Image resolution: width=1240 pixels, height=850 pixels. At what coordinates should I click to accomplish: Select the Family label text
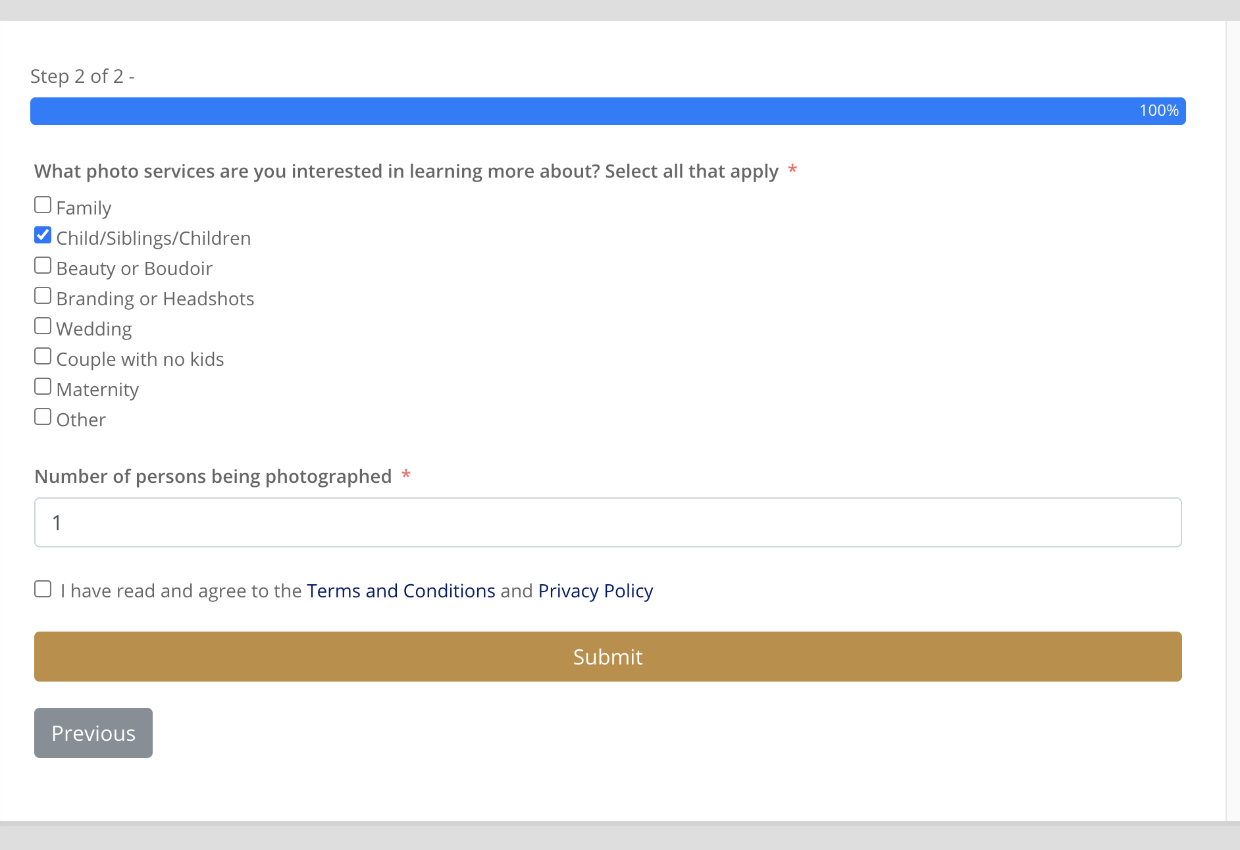pos(83,208)
